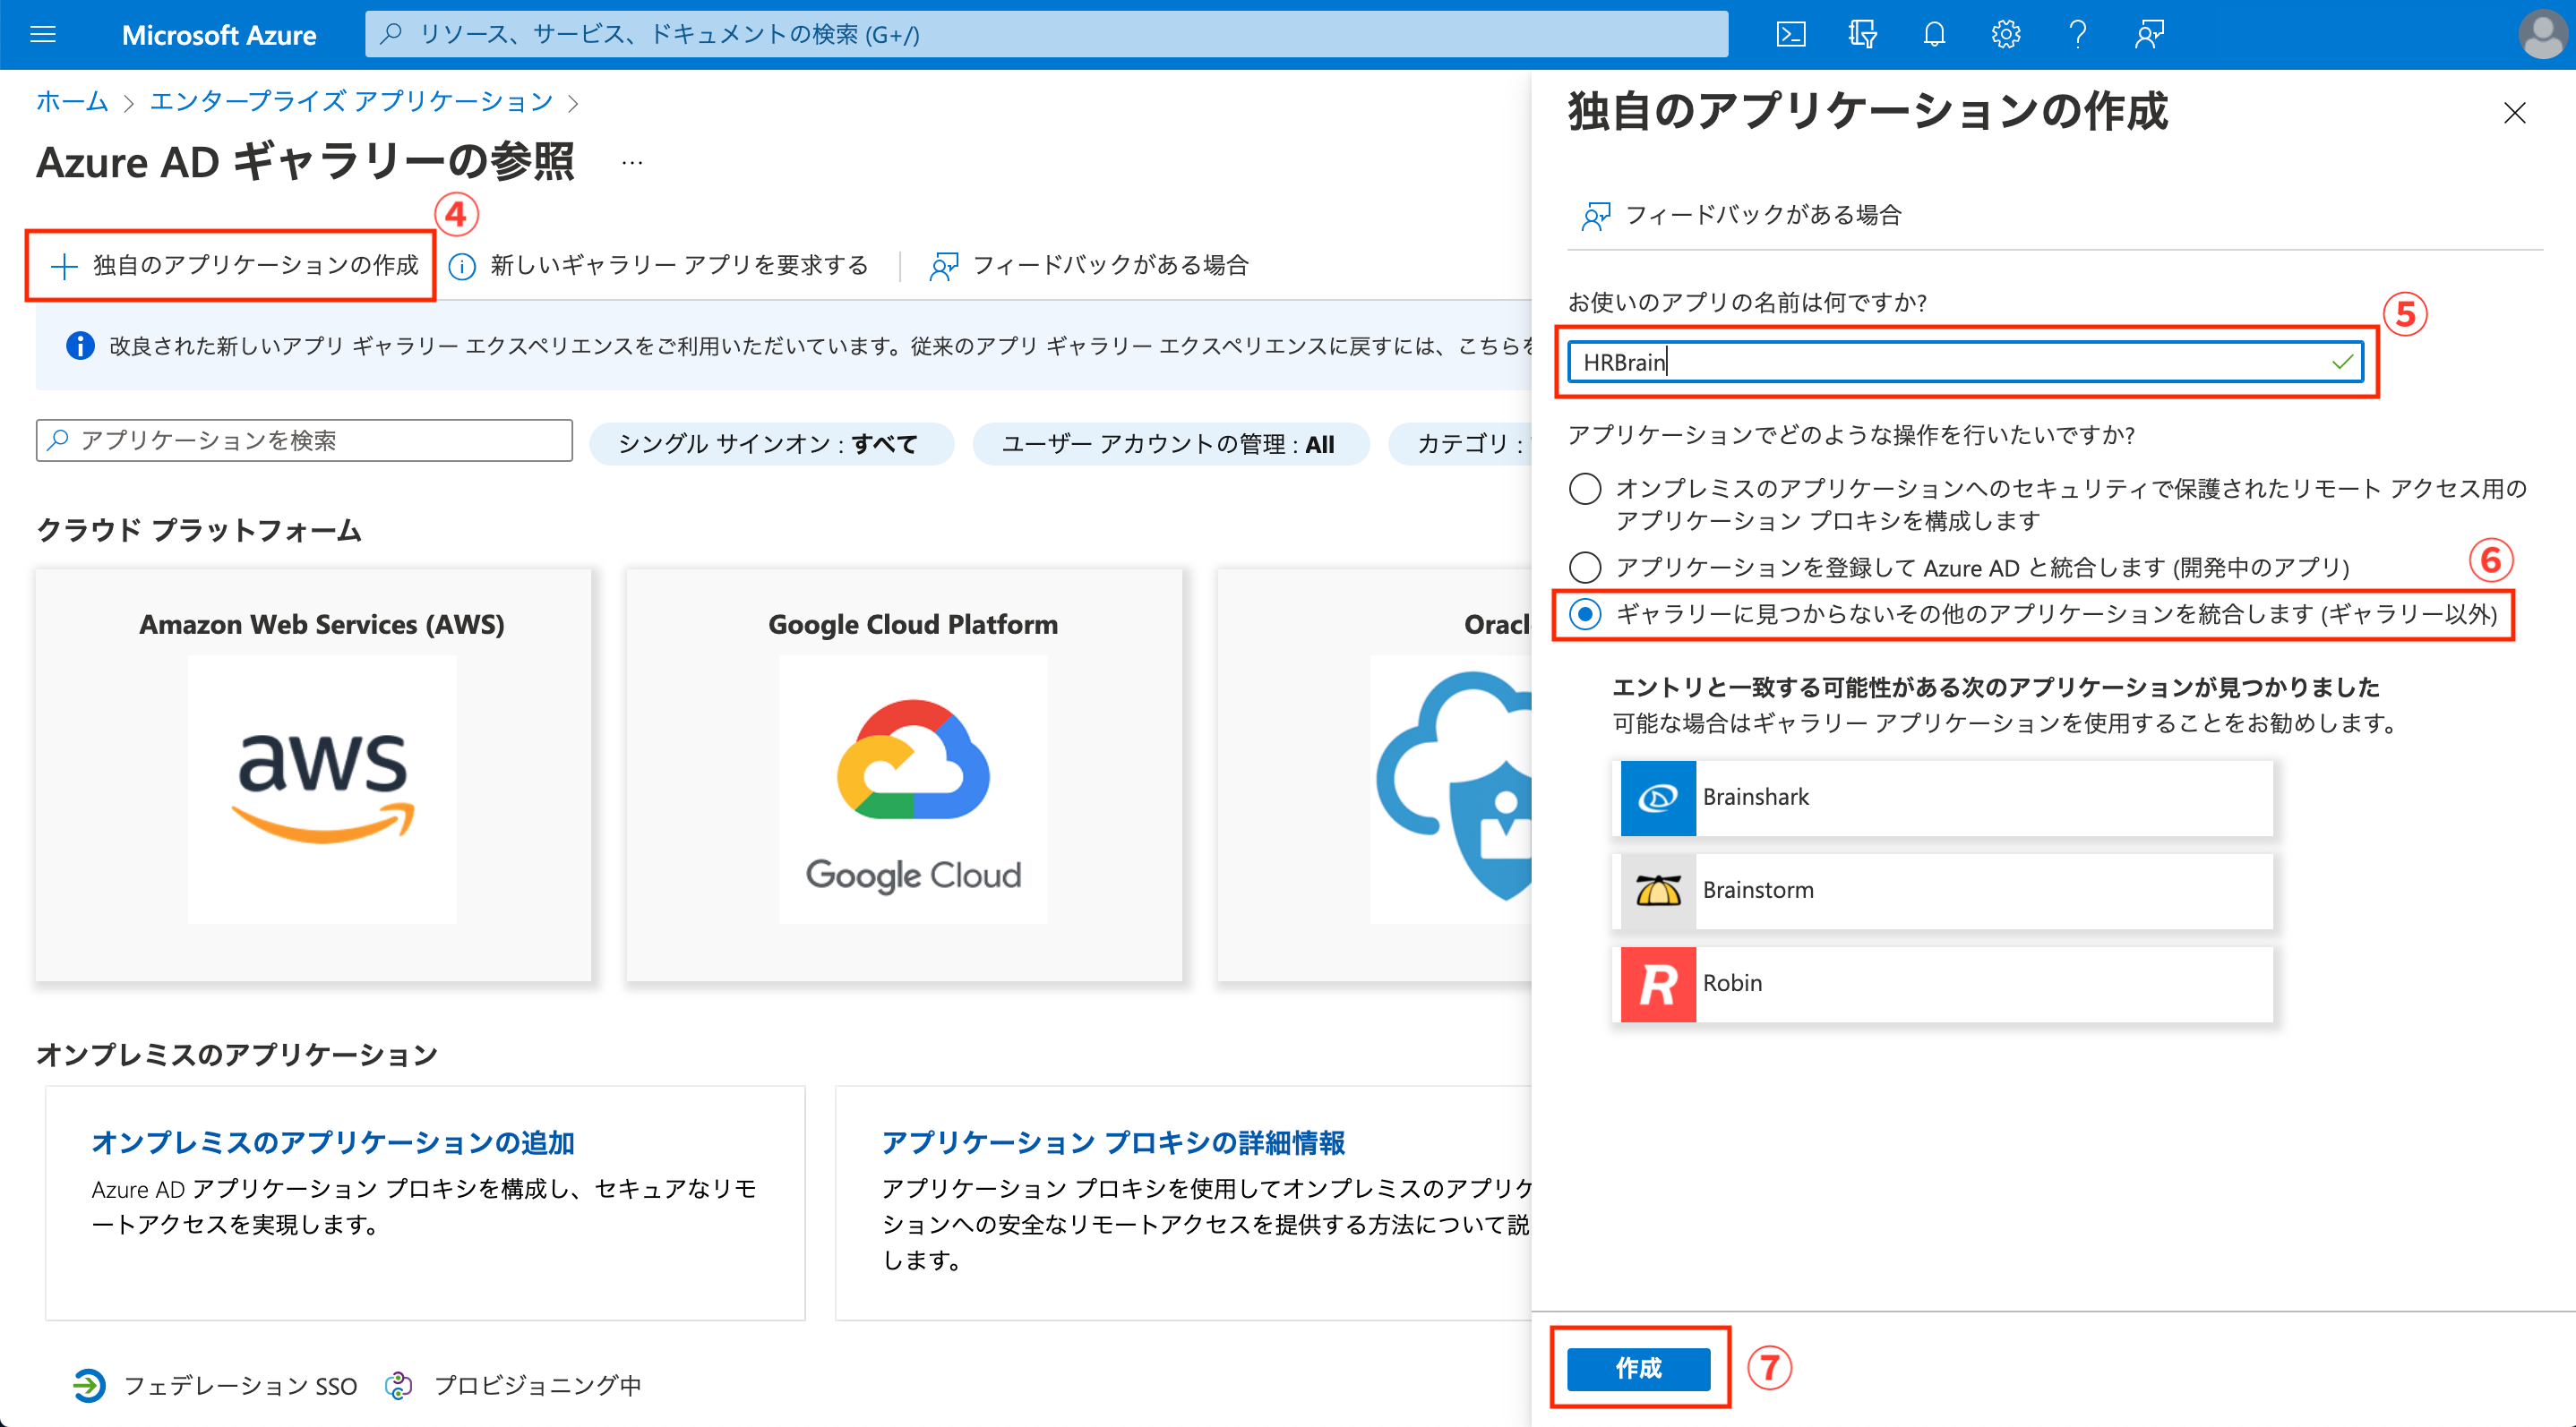
Task: Click 新しいギャラリー アプリを要求する
Action: click(x=659, y=265)
